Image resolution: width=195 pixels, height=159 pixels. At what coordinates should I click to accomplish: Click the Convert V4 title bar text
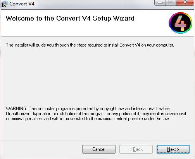click(x=22, y=4)
